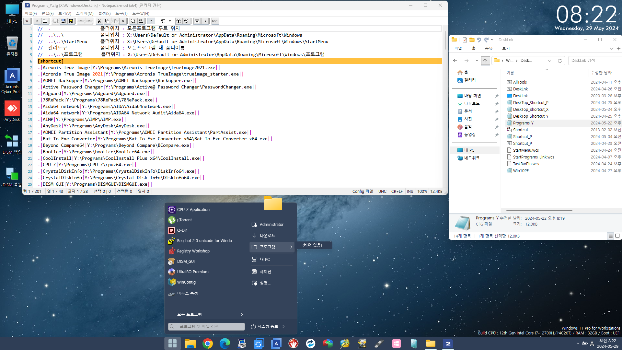Select DeskTop_Shortcut_X file in Explorer
Image resolution: width=622 pixels, height=350 pixels.
(x=531, y=110)
